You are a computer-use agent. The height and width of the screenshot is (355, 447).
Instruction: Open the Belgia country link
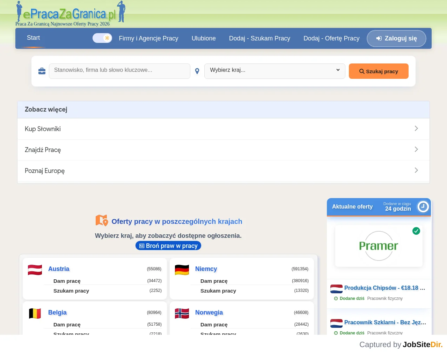(57, 312)
